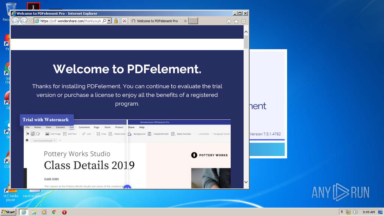Click the File menu in the preview
Image resolution: width=384 pixels, height=216 pixels.
(27, 127)
